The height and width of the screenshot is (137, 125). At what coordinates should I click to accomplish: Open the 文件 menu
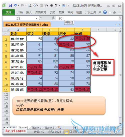coord(8,12)
